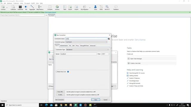Click Create a new task
The image size is (191, 107).
tap(151, 63)
